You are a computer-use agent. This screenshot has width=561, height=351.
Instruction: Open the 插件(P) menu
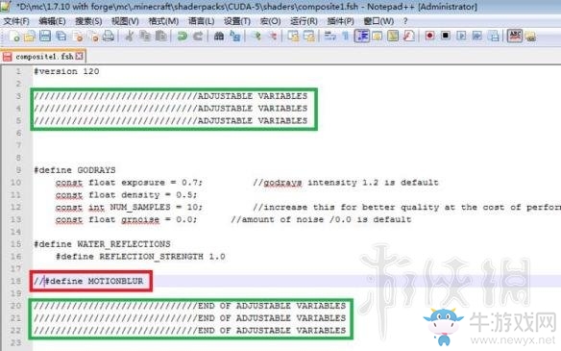click(x=341, y=21)
